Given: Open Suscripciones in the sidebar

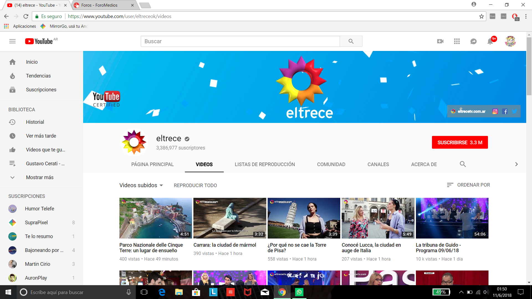Looking at the screenshot, I should click(x=42, y=90).
